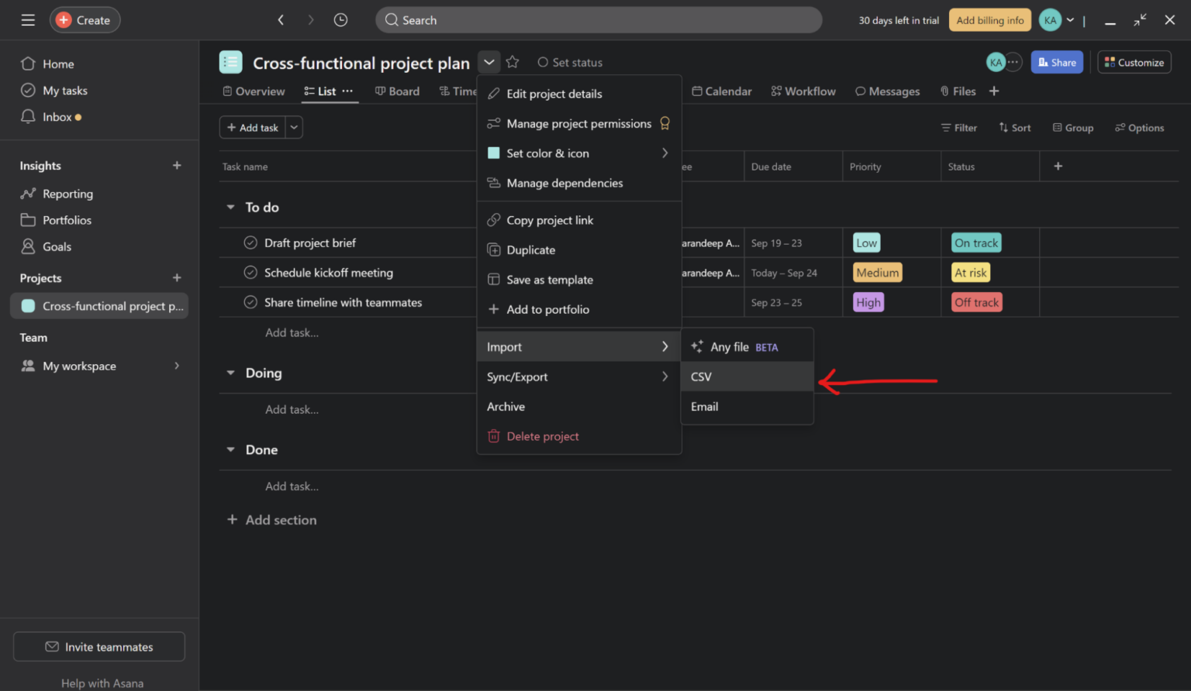
Task: Mark Draft project brief as complete
Action: [250, 242]
